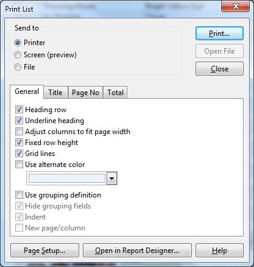254x267 pixels.
Task: Enable Use alternate color checkbox
Action: click(x=19, y=165)
